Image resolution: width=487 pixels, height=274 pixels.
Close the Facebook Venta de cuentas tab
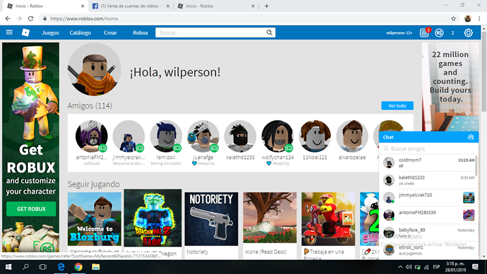168,6
